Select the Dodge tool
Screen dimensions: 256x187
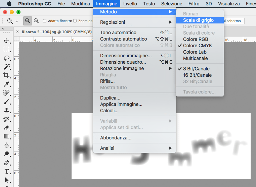point(6,154)
